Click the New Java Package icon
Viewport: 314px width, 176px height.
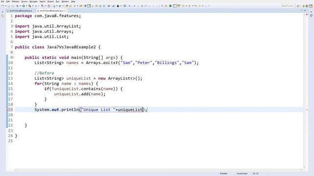(x=49, y=6)
